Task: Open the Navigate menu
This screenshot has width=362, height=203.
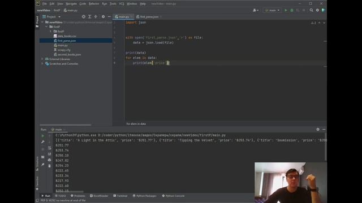Action: pos(71,4)
